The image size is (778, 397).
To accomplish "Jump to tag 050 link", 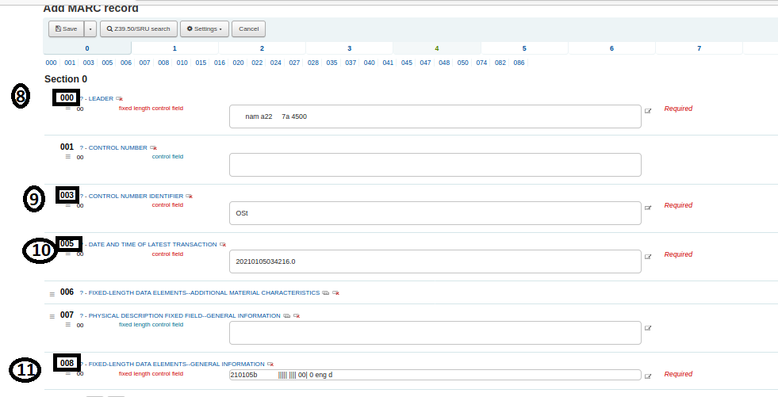I will tap(462, 63).
